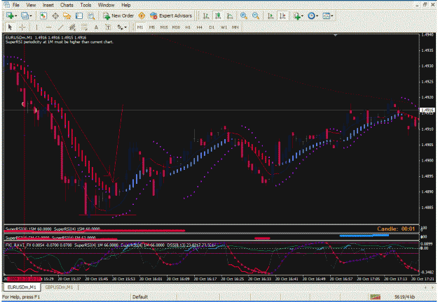
Task: Enable the chart auto scroll toggle
Action: (271, 16)
